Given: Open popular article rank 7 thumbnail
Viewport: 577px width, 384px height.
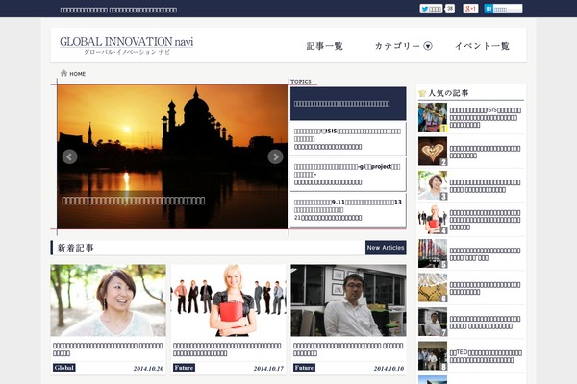Looking at the screenshot, I should tap(433, 322).
